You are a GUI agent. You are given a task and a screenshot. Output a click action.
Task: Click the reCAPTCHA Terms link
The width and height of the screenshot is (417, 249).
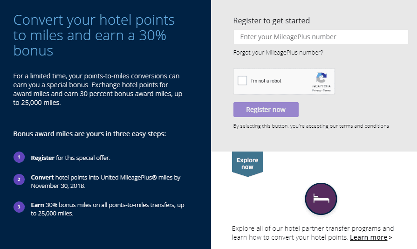point(327,90)
